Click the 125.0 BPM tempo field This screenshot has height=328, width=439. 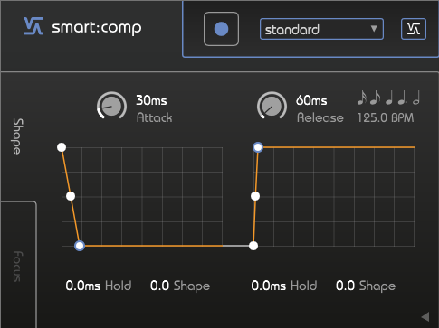coord(386,117)
